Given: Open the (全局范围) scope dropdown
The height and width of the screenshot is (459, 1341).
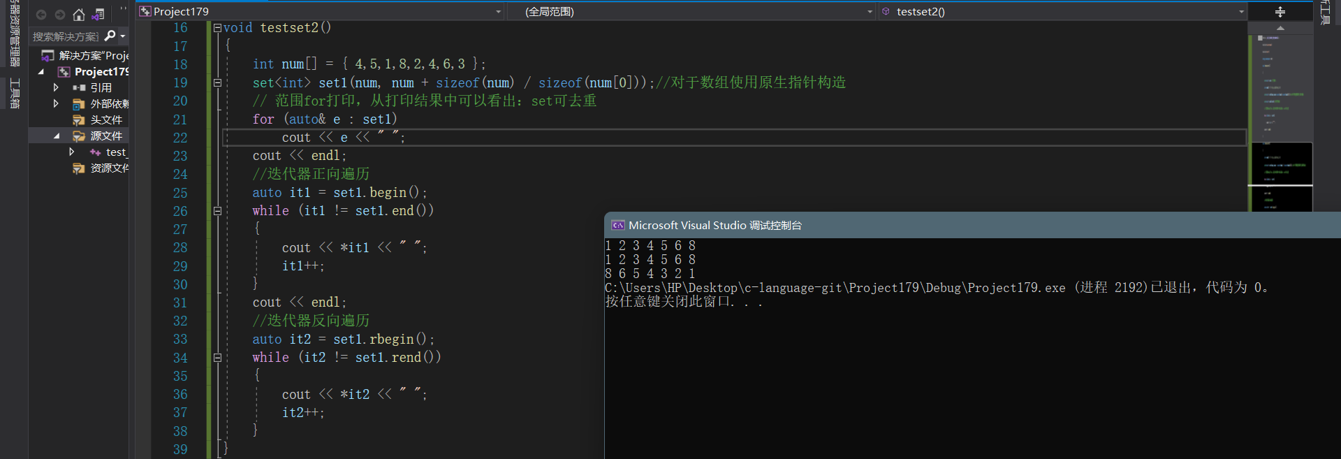Looking at the screenshot, I should pyautogui.click(x=870, y=12).
